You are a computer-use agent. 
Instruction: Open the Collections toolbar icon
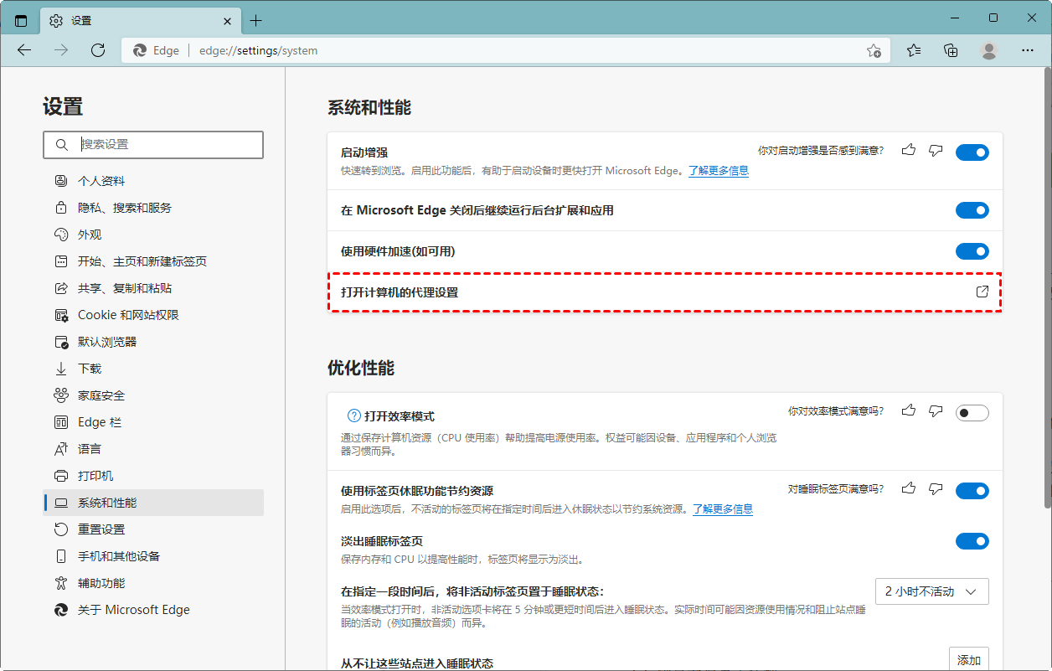951,50
